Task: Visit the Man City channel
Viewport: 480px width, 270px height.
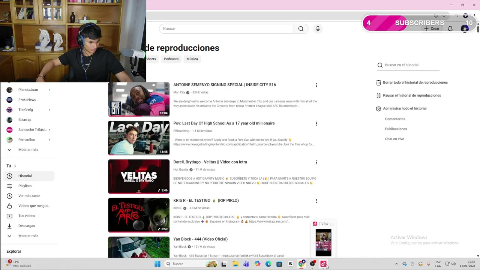Action: point(179,92)
